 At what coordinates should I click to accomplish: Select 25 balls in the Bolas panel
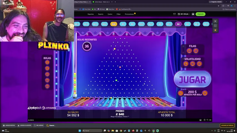pos(47,80)
